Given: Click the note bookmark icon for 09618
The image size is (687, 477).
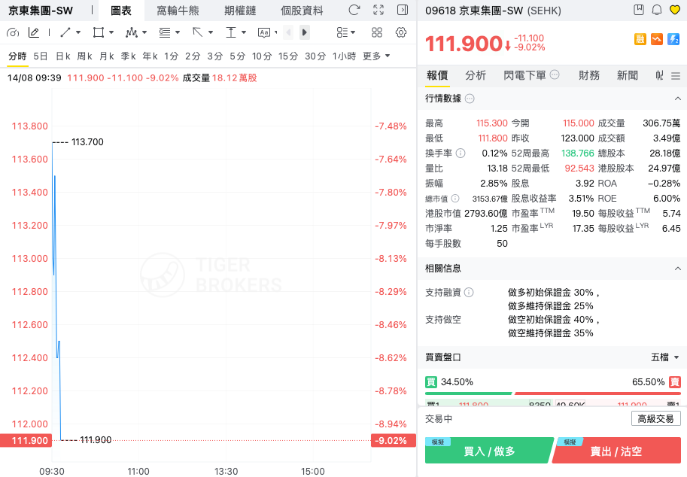Looking at the screenshot, I should tap(639, 10).
